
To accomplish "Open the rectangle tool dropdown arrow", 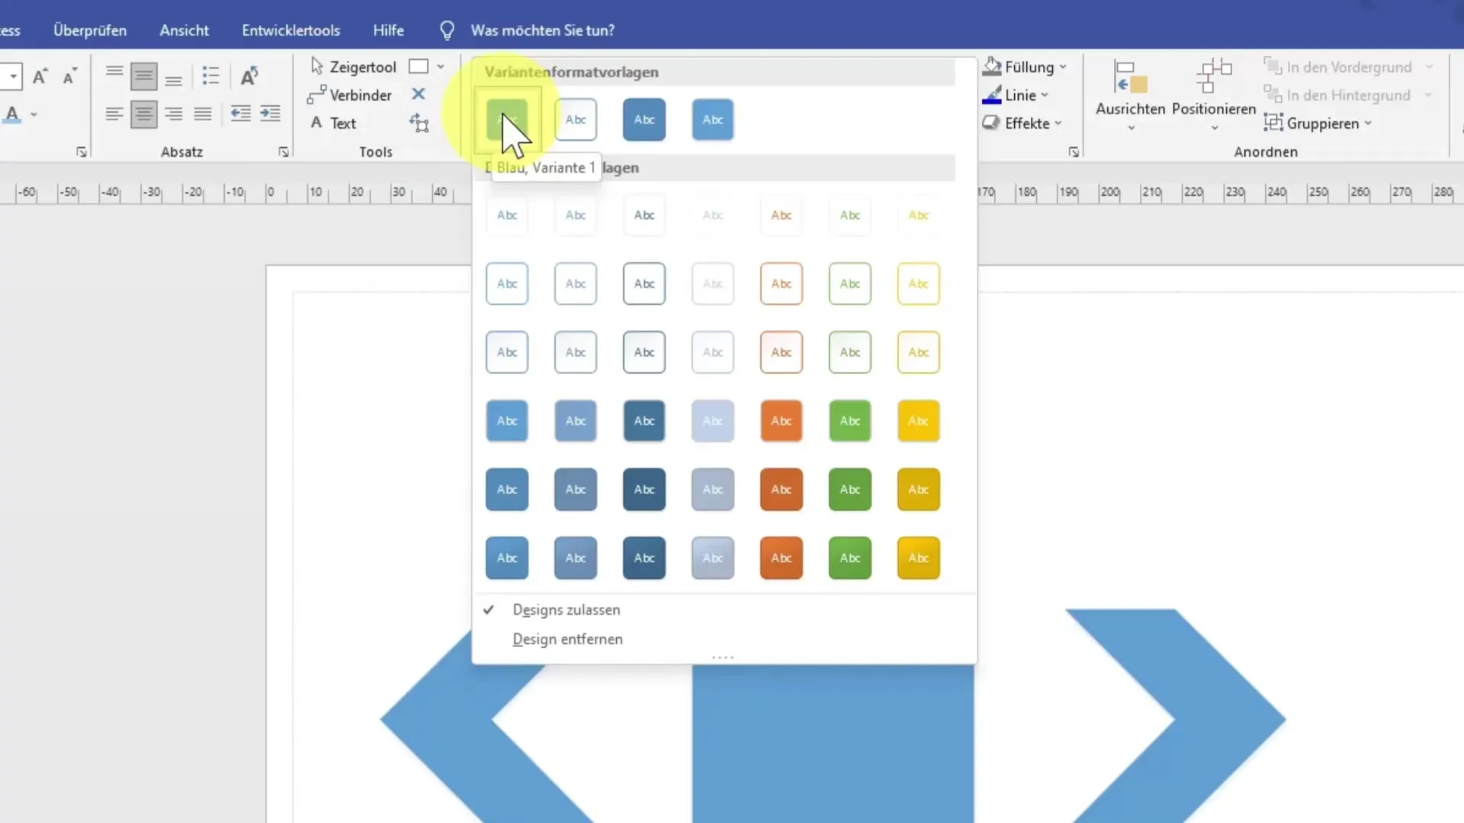I will coord(441,67).
